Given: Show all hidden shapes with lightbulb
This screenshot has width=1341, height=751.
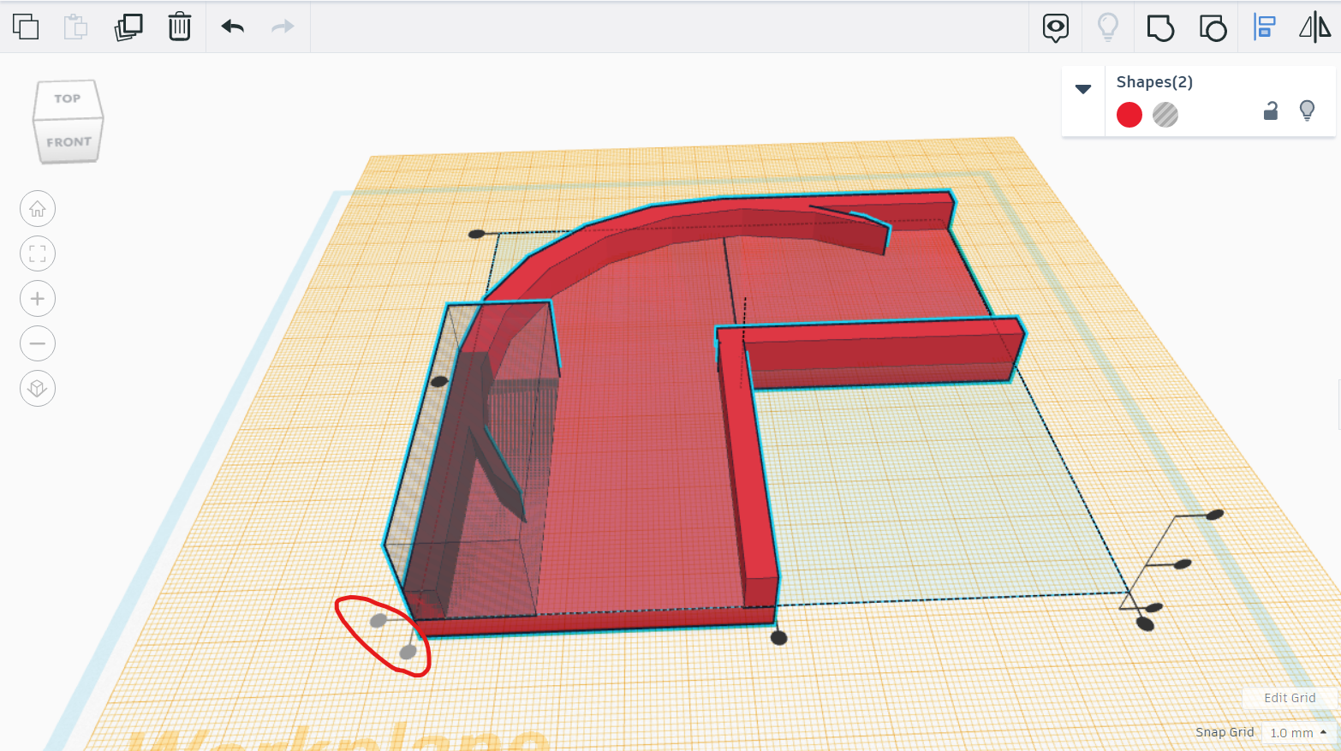Looking at the screenshot, I should coord(1108,27).
